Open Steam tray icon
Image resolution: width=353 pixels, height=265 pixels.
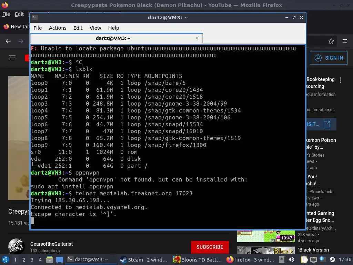(x=332, y=259)
